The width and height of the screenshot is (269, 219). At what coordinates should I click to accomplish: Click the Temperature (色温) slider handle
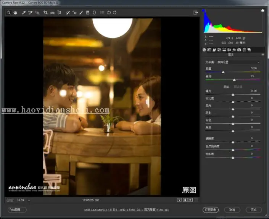tap(223, 72)
